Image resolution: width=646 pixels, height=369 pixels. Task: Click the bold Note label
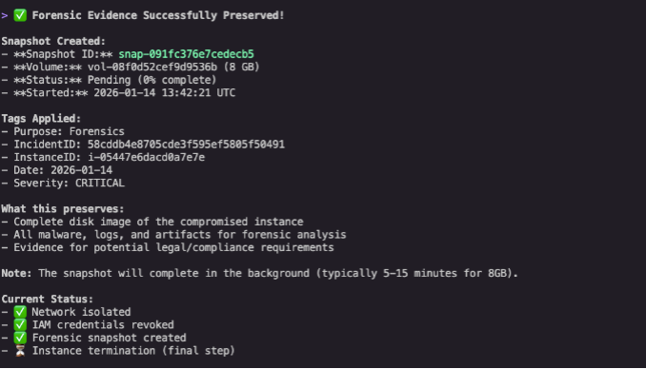[x=16, y=273]
